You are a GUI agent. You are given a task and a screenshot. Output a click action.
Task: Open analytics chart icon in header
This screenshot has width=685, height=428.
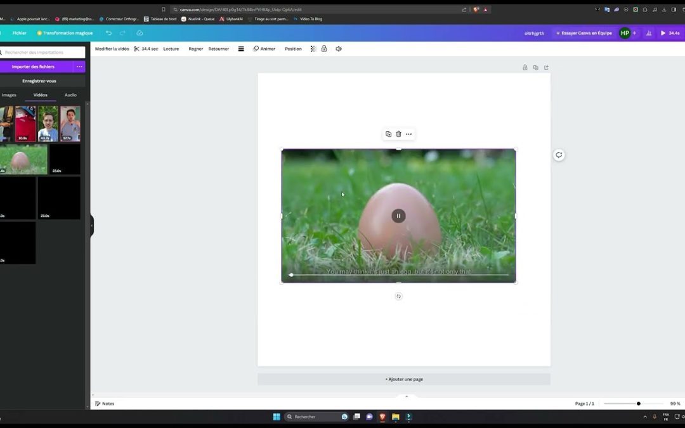click(649, 33)
